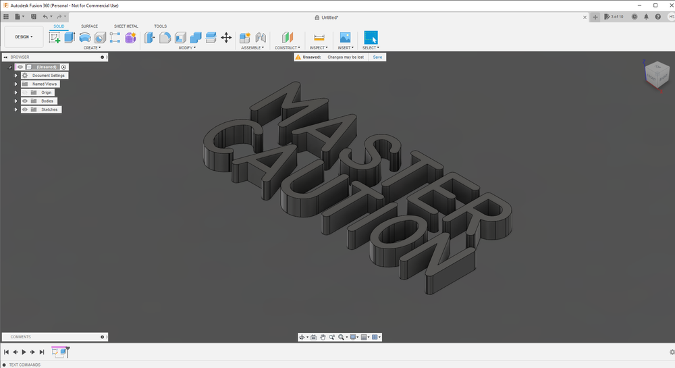Toggle visibility eye of Bodies folder
This screenshot has height=368, width=675.
25,101
